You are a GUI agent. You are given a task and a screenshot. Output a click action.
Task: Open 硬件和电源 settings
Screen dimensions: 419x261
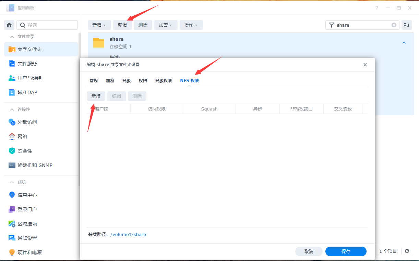[x=41, y=252]
